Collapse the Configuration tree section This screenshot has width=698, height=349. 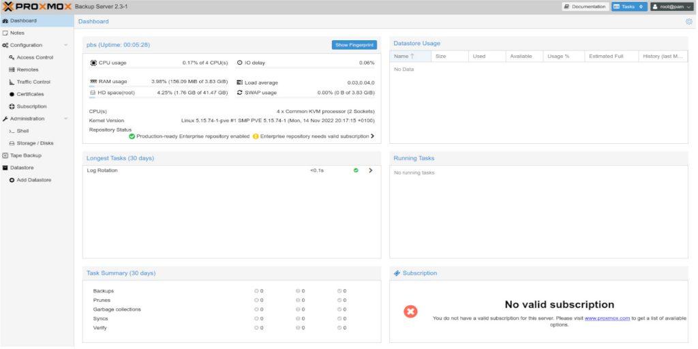tap(65, 45)
